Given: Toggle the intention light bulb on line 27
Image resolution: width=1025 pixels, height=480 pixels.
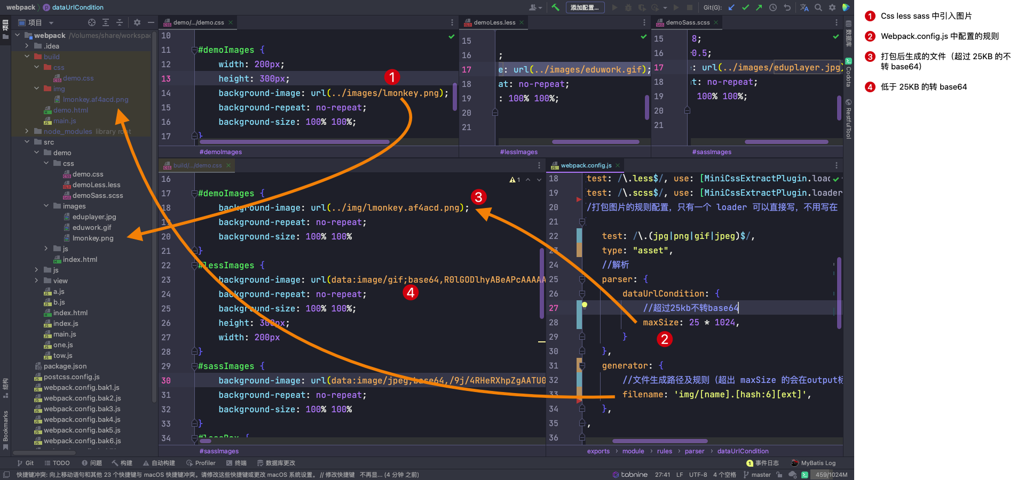Looking at the screenshot, I should coord(585,305).
